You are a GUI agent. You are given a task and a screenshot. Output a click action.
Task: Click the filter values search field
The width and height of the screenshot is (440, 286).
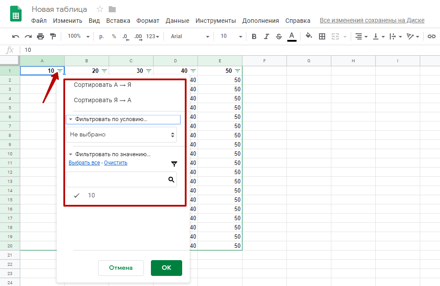(117, 179)
